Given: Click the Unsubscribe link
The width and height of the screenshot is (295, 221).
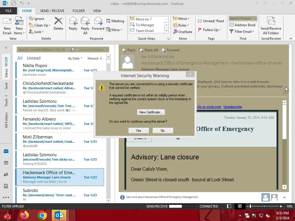Looking at the screenshot, I should pyautogui.click(x=233, y=107).
